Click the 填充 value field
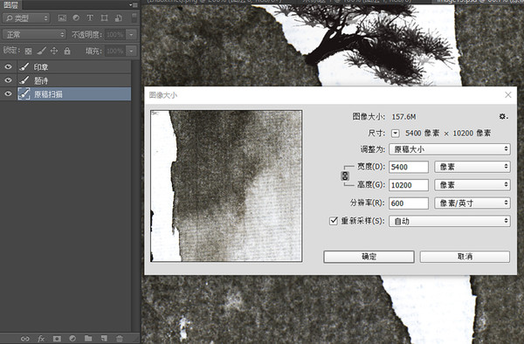524x344 pixels. 115,52
